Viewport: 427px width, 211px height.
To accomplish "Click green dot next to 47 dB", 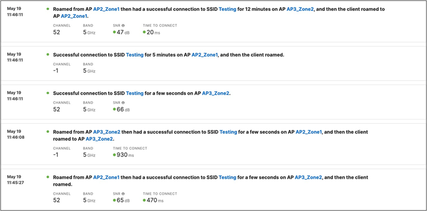I will (114, 32).
